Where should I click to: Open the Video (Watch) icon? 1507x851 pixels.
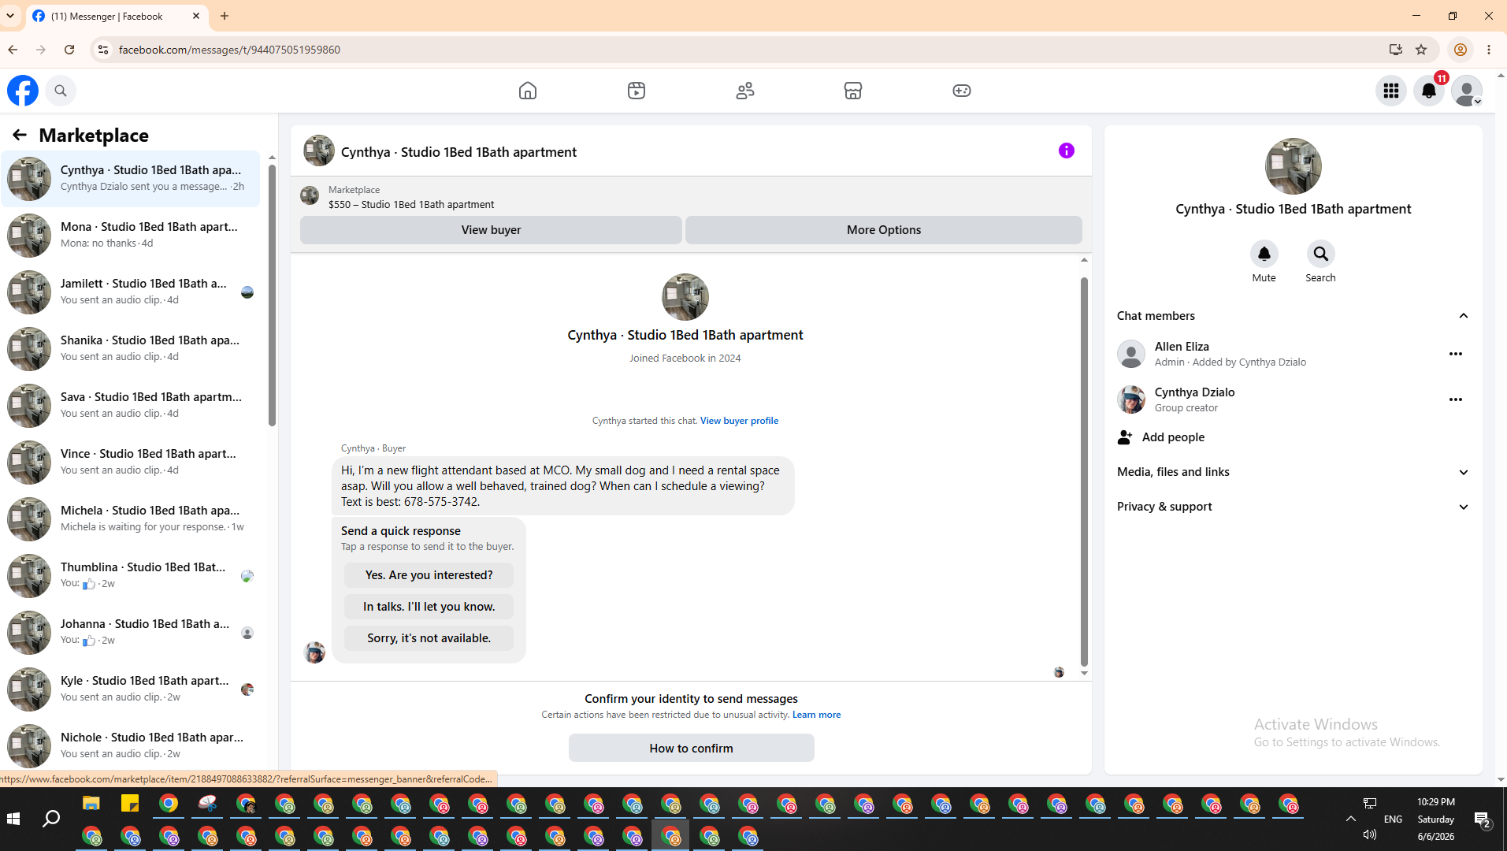[637, 91]
